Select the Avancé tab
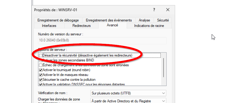 [x=112, y=25]
